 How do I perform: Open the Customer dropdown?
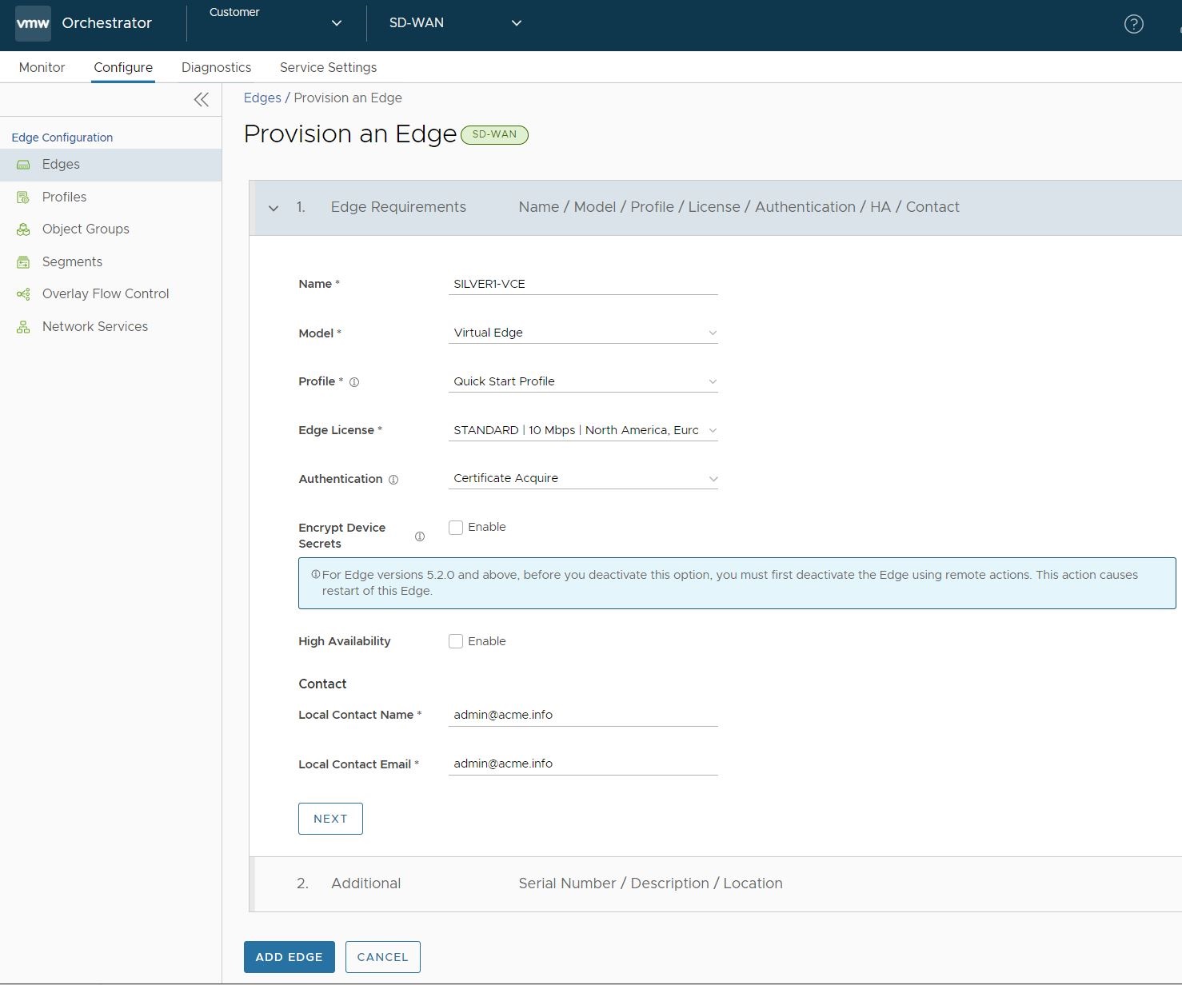tap(276, 23)
